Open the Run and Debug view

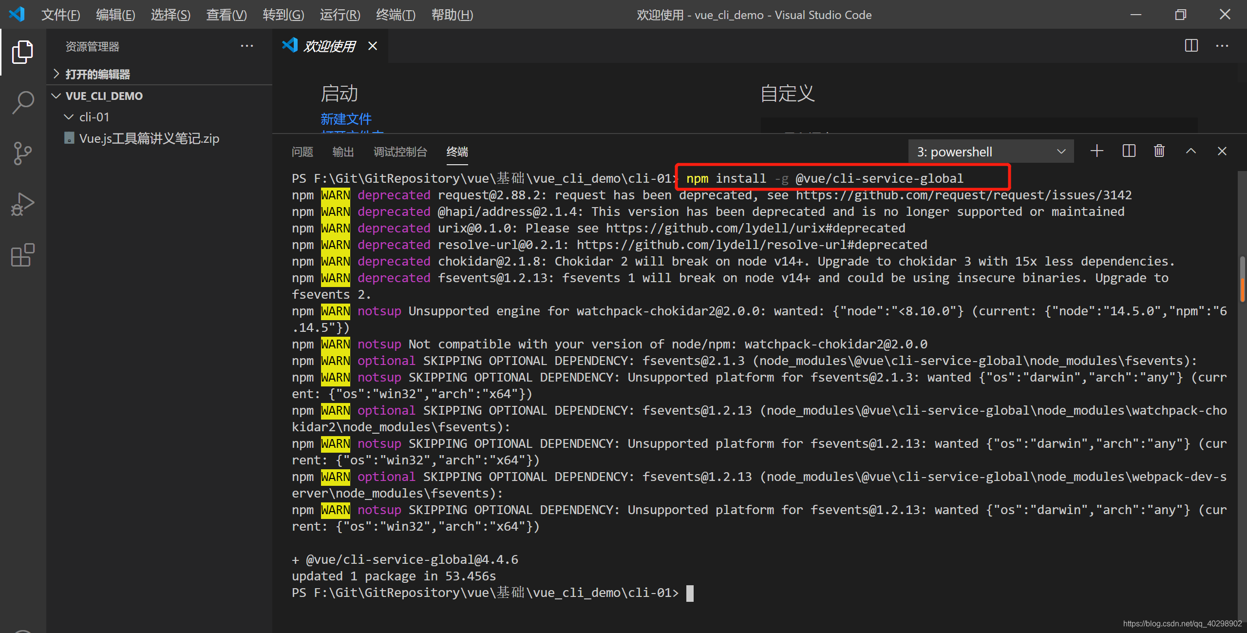click(x=22, y=204)
